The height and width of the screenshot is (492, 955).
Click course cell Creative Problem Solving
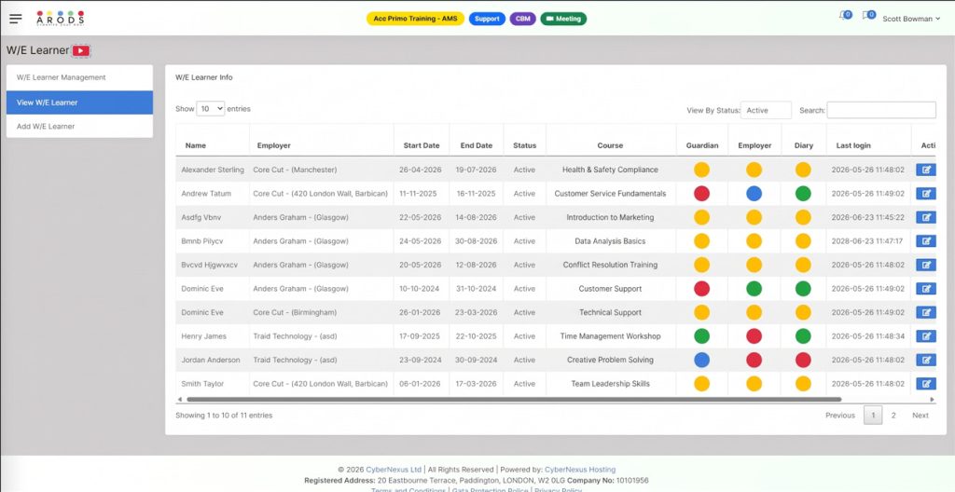[610, 360]
